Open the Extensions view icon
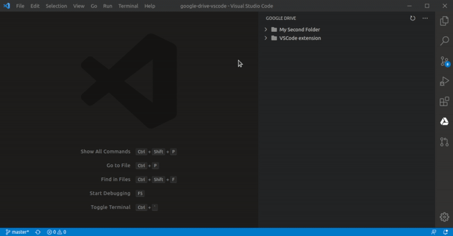The width and height of the screenshot is (453, 236). pyautogui.click(x=444, y=101)
